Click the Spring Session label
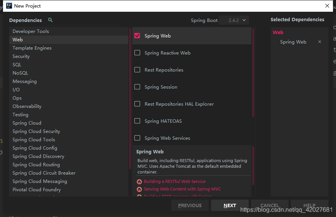The width and height of the screenshot is (336, 217). coord(161,87)
